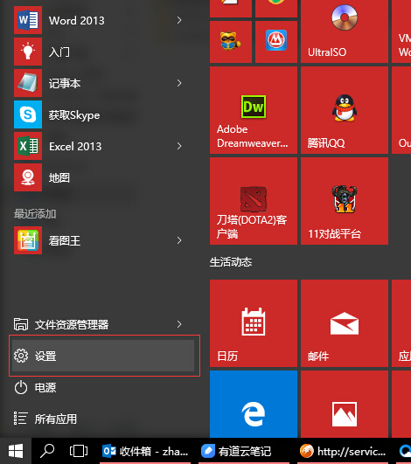Click the 文件资源管理器 label
411x464 pixels.
pos(72,324)
